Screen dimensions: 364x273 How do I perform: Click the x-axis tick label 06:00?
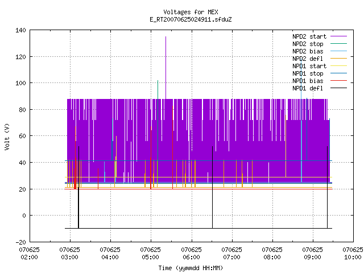(191, 257)
